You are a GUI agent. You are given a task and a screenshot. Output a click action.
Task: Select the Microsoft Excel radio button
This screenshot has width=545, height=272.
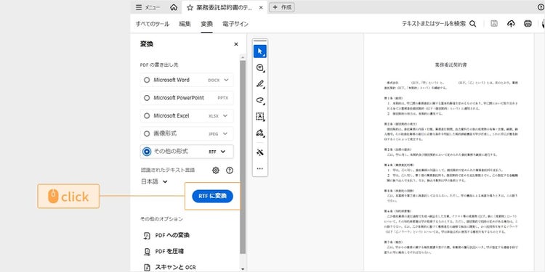tap(147, 115)
